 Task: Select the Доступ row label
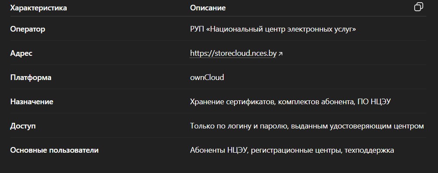(x=23, y=126)
